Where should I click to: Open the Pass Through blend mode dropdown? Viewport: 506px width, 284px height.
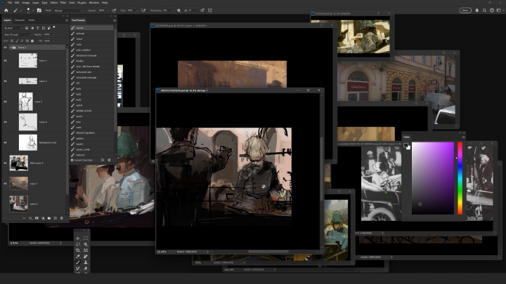(x=18, y=34)
